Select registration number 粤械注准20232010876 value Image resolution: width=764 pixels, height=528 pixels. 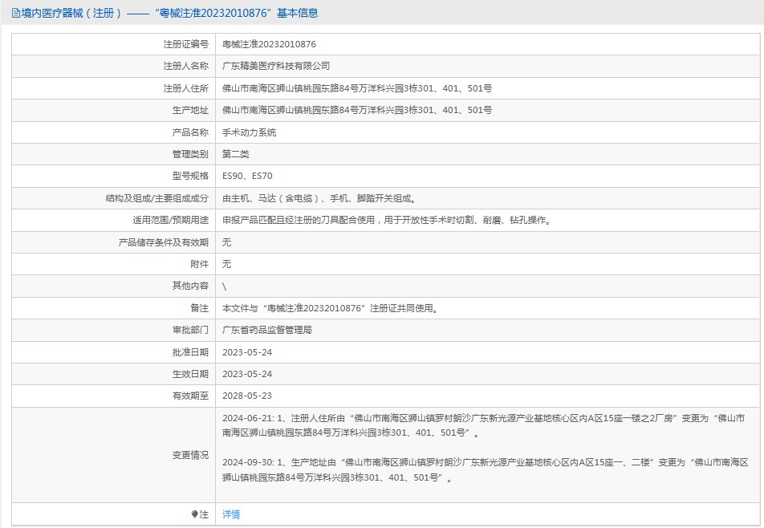coord(269,44)
